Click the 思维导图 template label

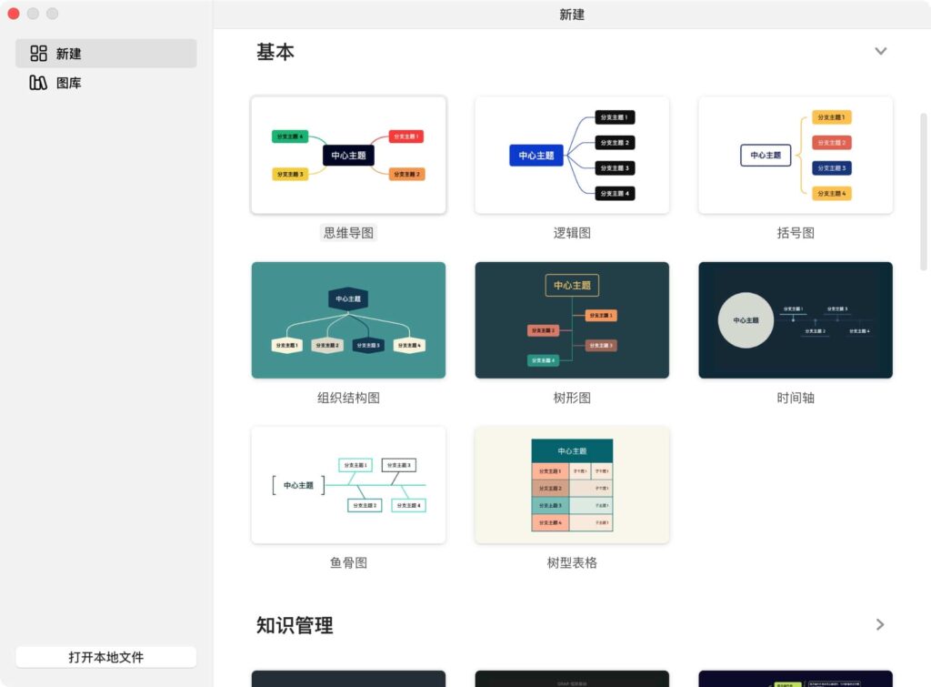[348, 232]
